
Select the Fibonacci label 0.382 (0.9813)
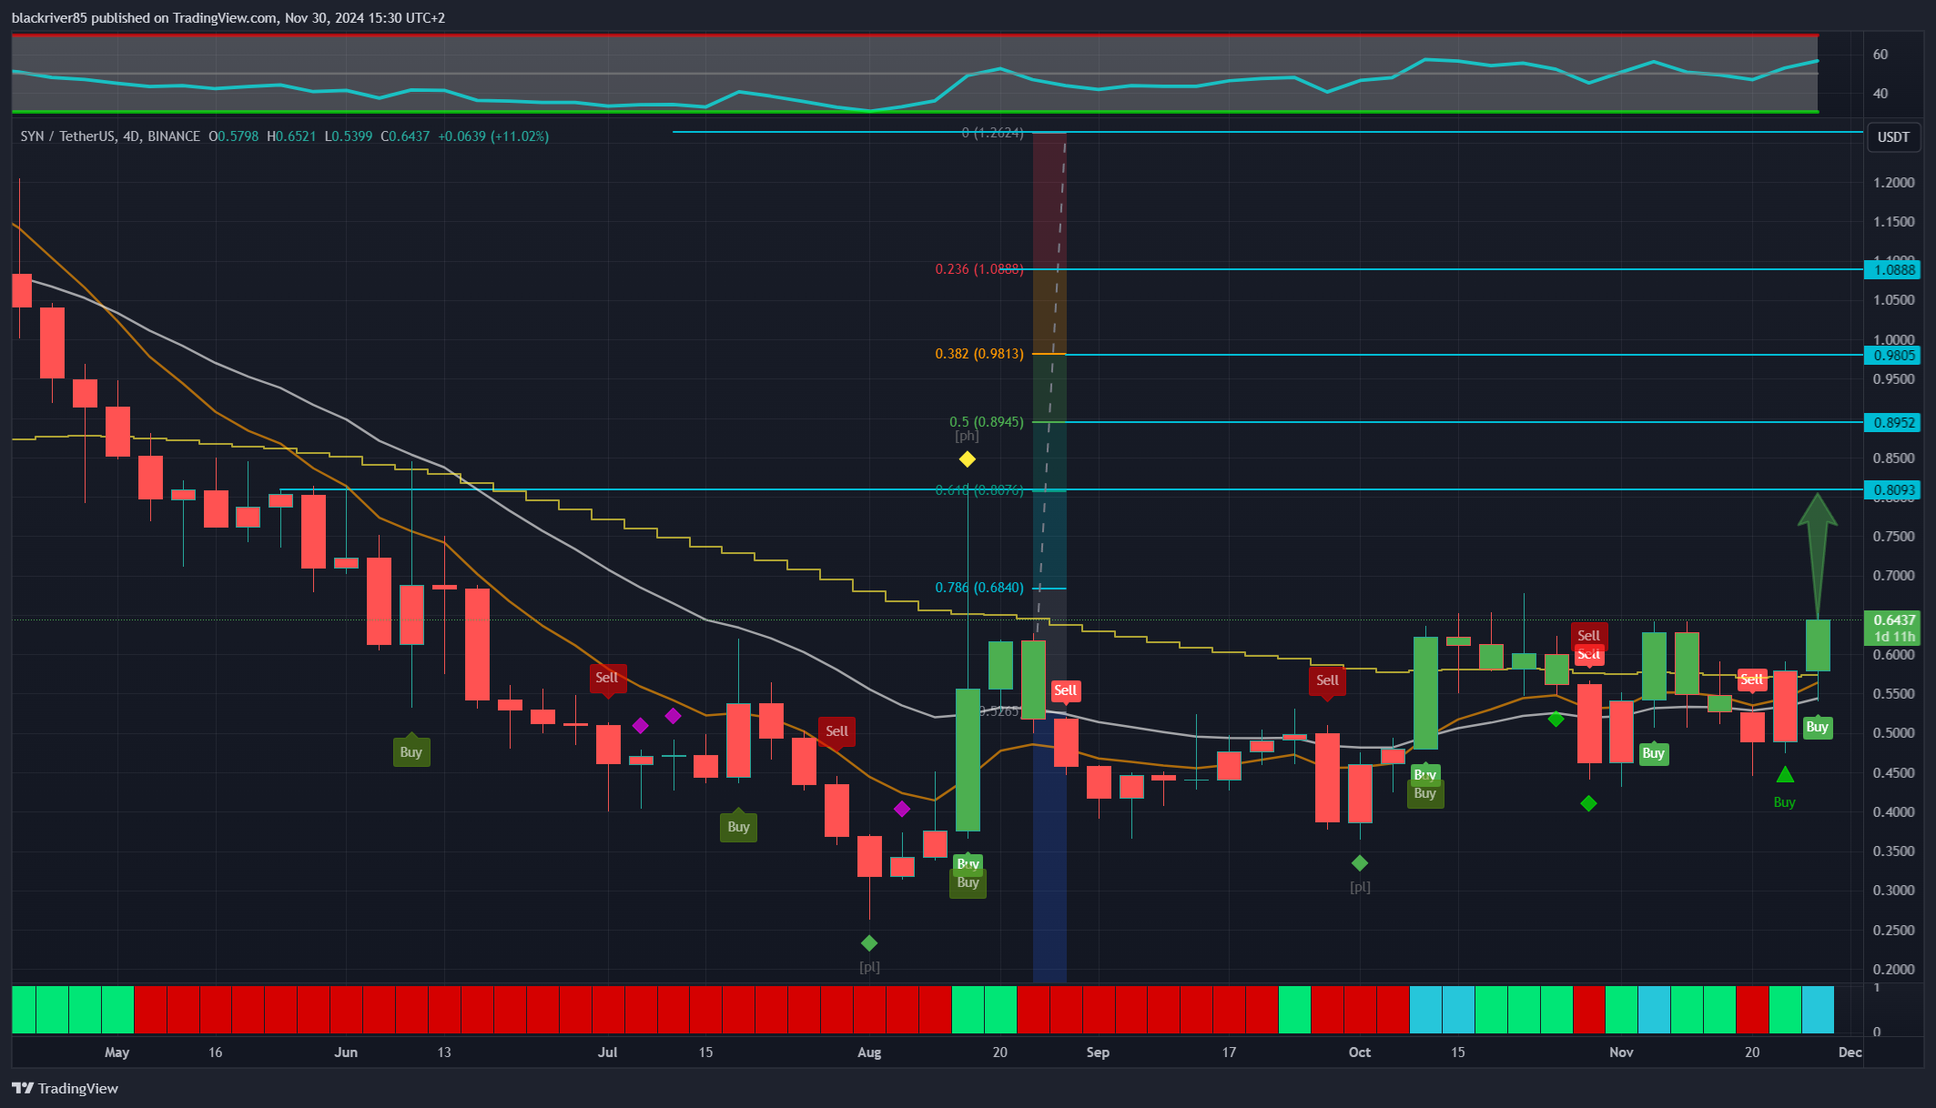tap(979, 354)
